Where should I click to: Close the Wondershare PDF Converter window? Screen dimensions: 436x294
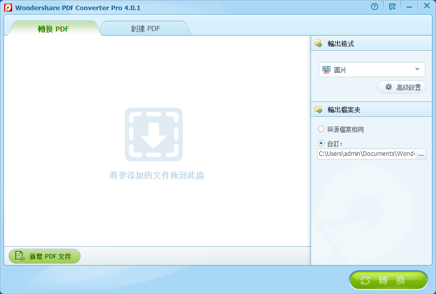coord(427,6)
